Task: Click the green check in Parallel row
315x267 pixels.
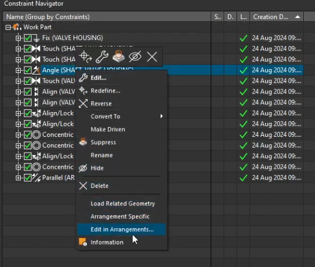Action: click(243, 178)
